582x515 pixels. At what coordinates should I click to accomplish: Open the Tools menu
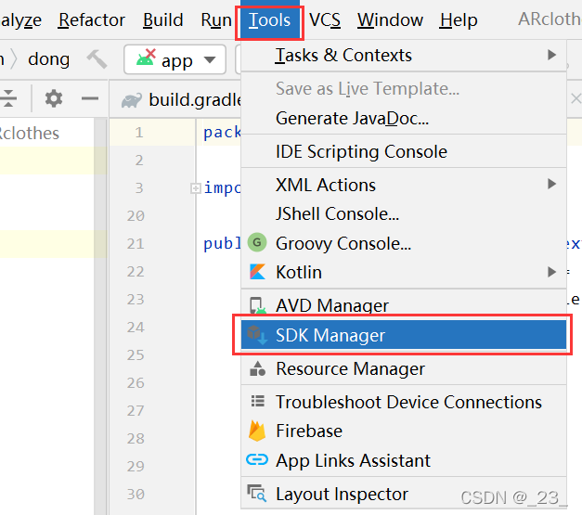tap(269, 20)
